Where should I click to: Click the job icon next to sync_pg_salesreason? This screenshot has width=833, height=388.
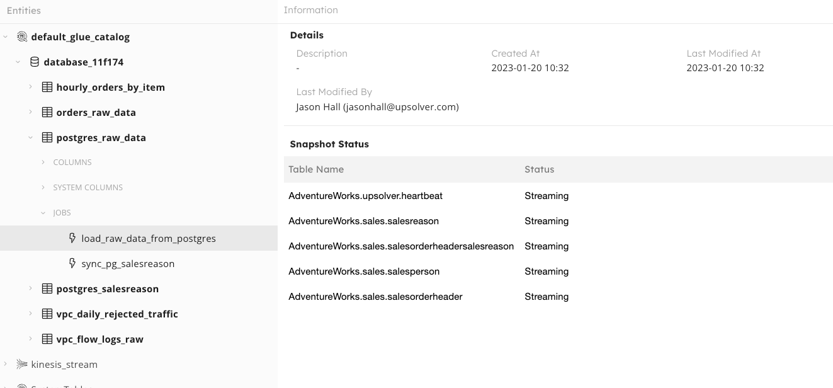point(74,263)
